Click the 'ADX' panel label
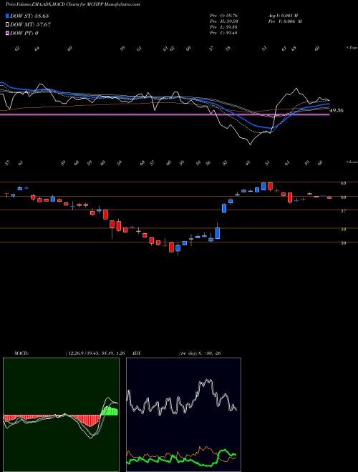 (137, 353)
